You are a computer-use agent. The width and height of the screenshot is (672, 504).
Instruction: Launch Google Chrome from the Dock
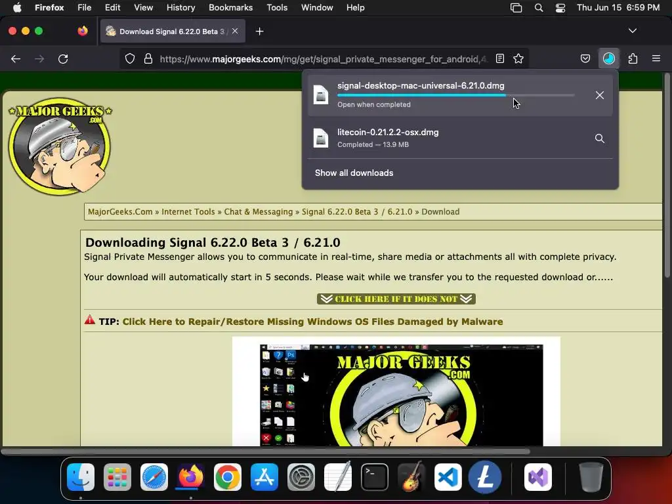[228, 477]
